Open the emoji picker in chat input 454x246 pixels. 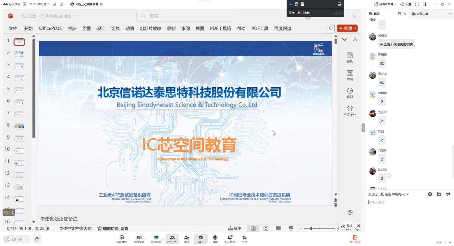pos(430,194)
